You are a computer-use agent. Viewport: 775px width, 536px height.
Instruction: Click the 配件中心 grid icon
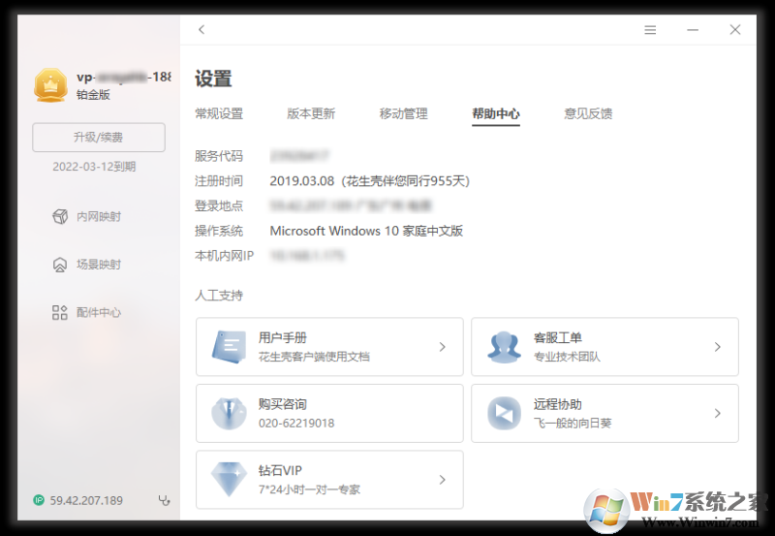(60, 312)
